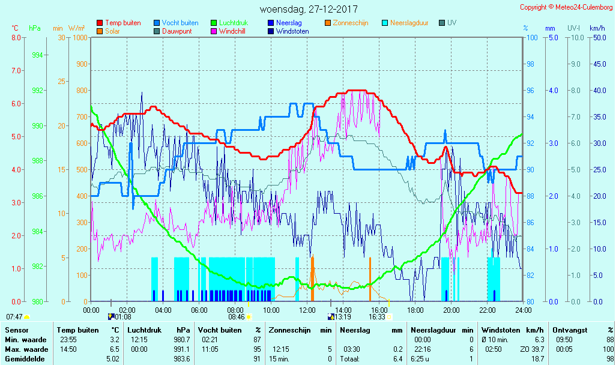
Task: Click the cyan Neerslagduur legend square
Action: (x=385, y=23)
